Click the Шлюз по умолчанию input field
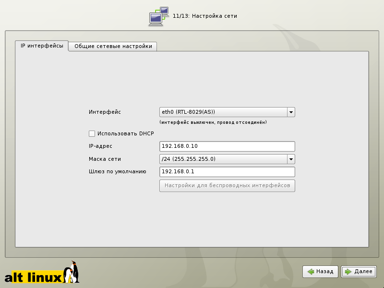The height and width of the screenshot is (288, 384). click(x=227, y=172)
